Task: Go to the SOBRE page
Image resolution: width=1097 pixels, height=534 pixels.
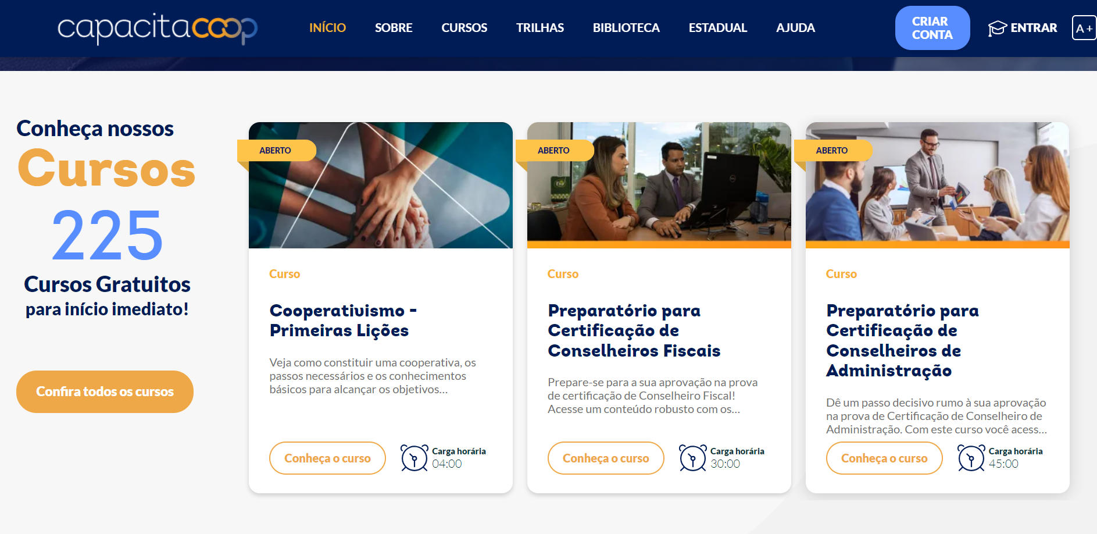Action: pos(394,28)
